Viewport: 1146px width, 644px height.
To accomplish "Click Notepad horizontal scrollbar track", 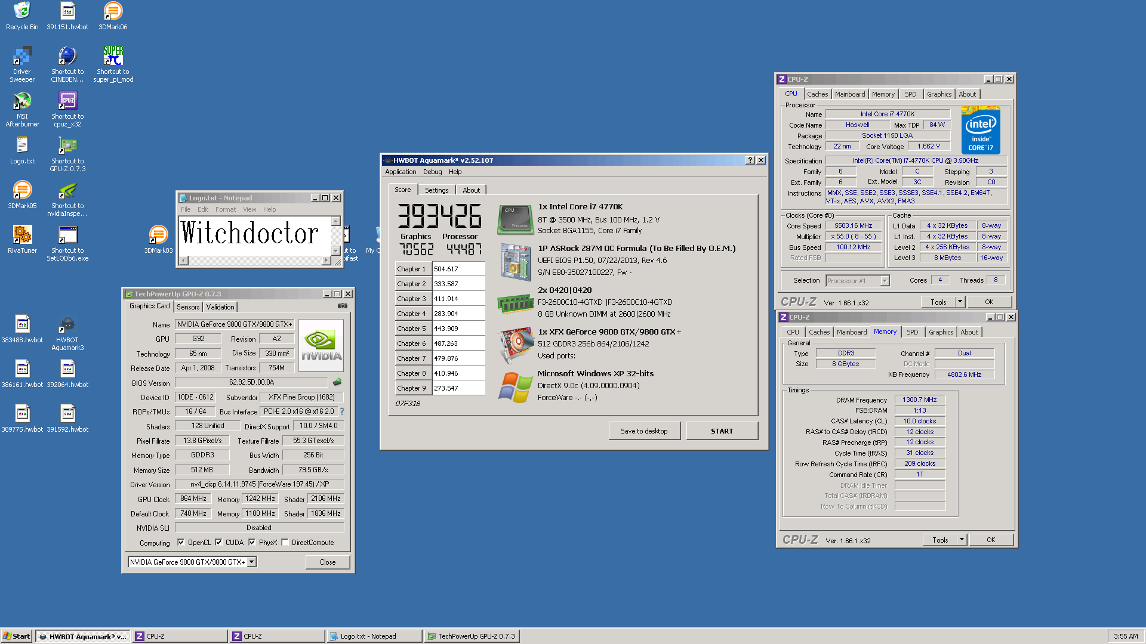I will point(255,261).
